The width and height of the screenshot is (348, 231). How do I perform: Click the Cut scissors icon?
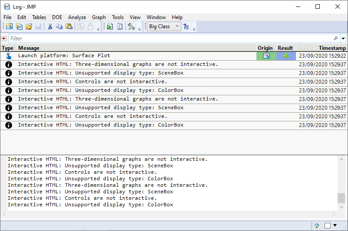(50, 26)
